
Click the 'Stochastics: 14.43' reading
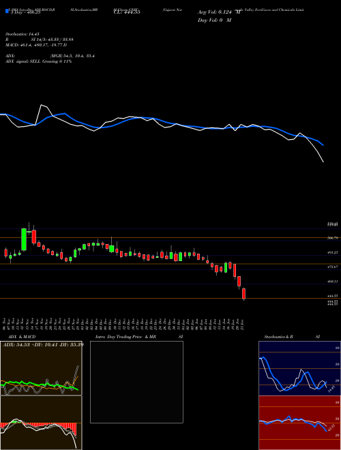[x=22, y=34]
